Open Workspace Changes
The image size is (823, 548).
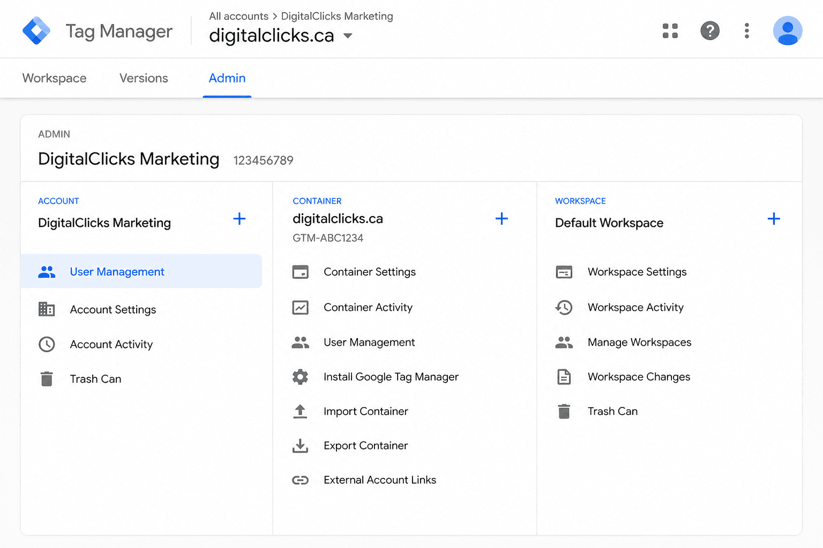(639, 377)
